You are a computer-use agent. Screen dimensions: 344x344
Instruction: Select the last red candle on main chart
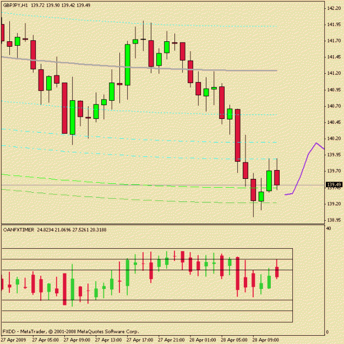277,177
